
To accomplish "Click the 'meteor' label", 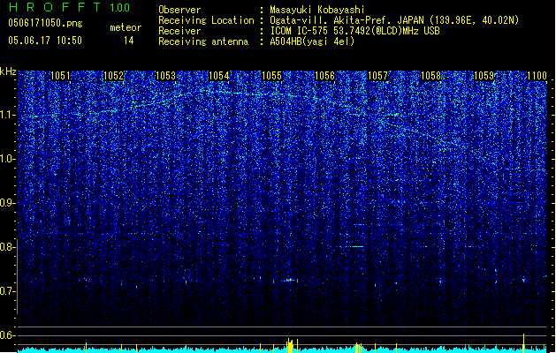I will (126, 27).
